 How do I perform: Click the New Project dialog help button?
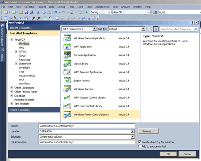coord(193,22)
